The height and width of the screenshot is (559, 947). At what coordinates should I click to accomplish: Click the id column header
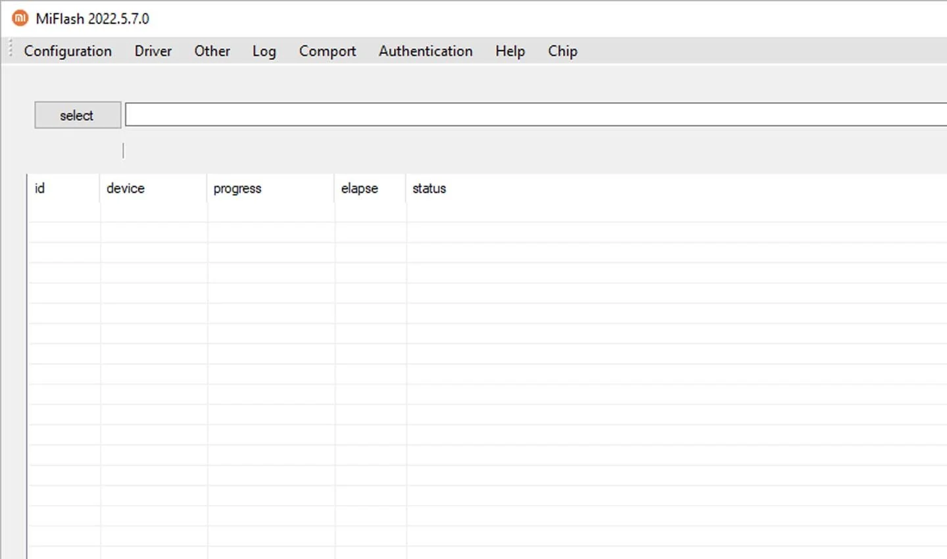point(64,188)
